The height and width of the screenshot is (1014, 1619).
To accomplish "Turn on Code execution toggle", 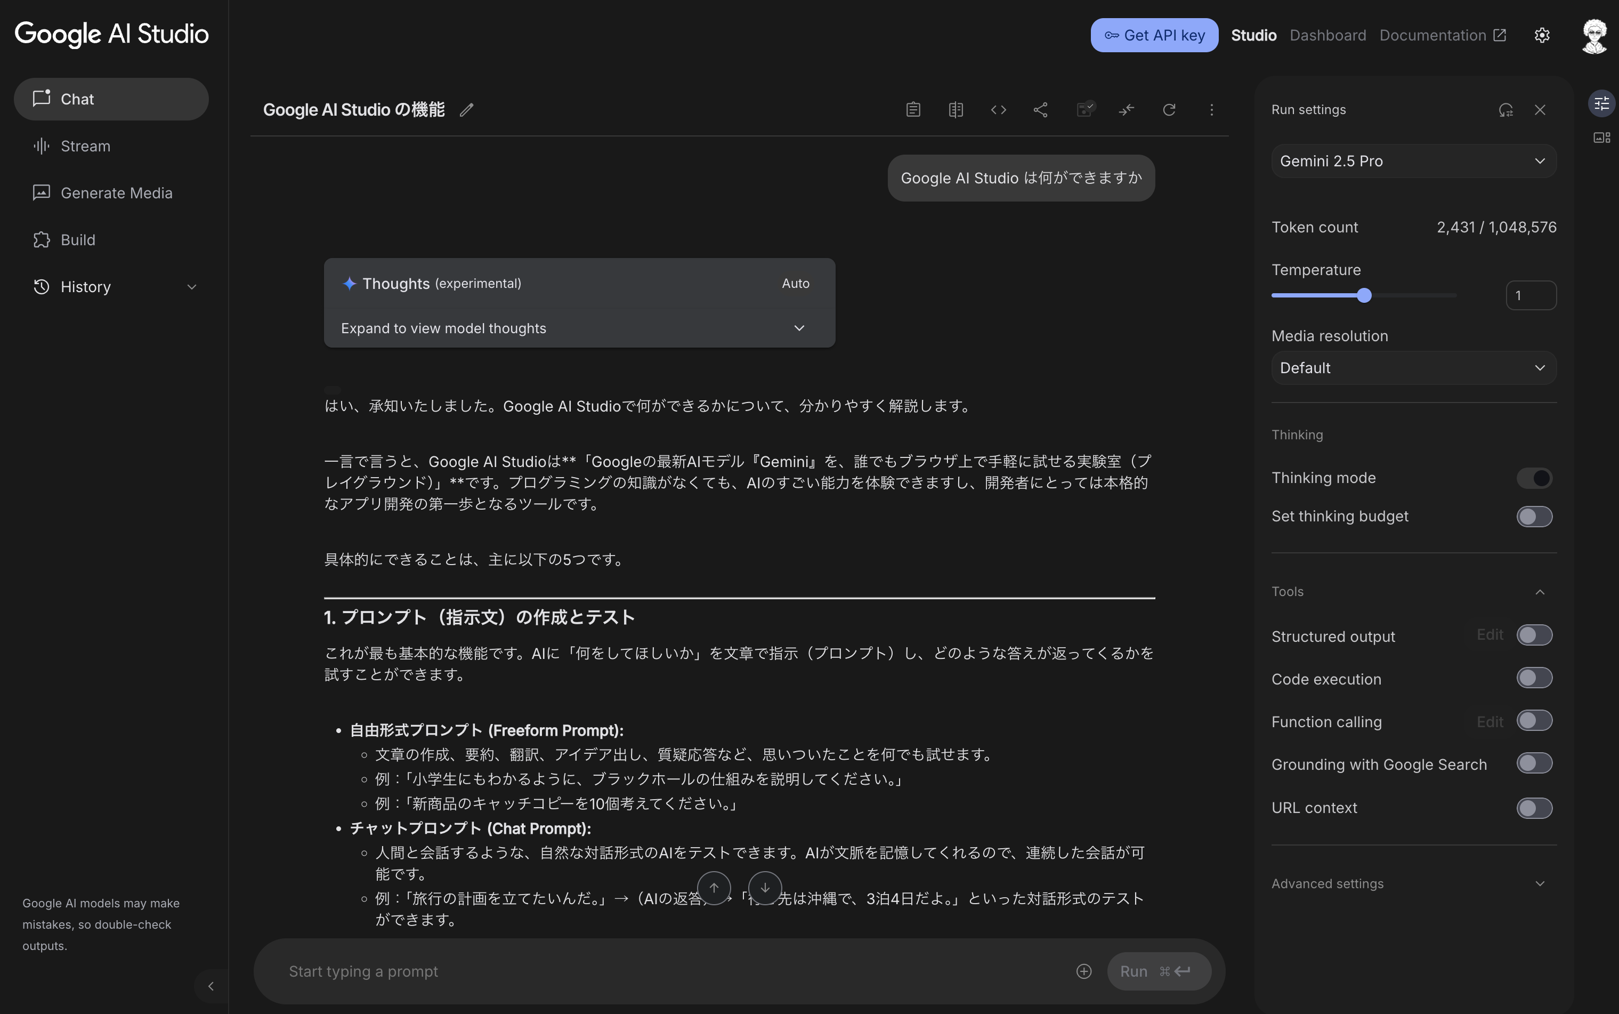I will (1534, 678).
